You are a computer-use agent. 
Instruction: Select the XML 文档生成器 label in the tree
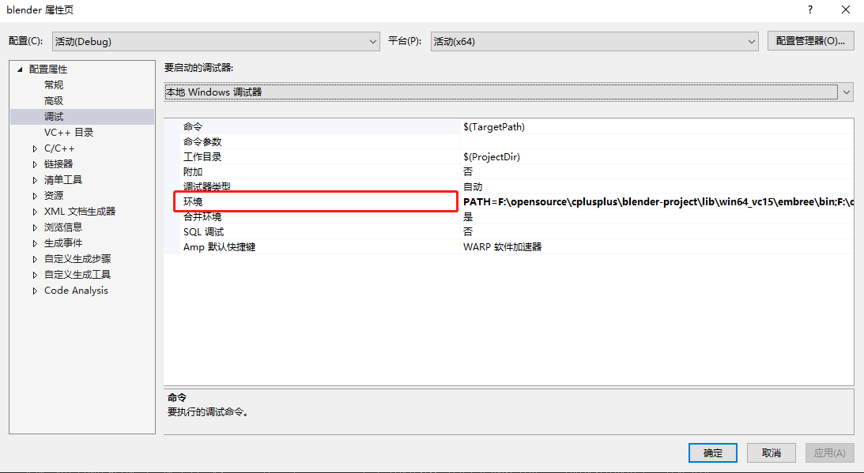pyautogui.click(x=80, y=212)
